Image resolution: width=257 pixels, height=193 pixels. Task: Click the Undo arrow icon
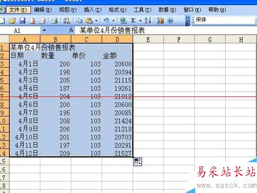(x=106, y=21)
